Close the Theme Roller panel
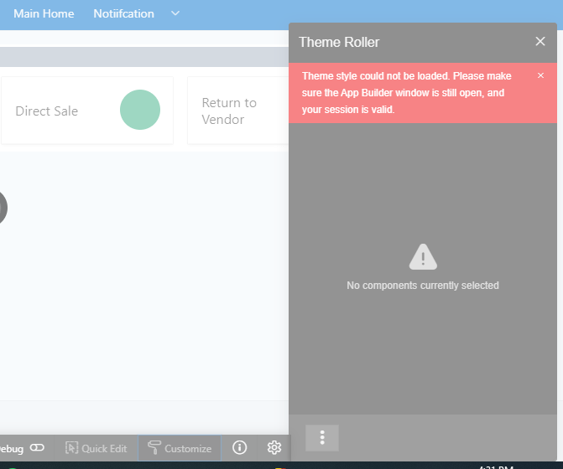 540,41
